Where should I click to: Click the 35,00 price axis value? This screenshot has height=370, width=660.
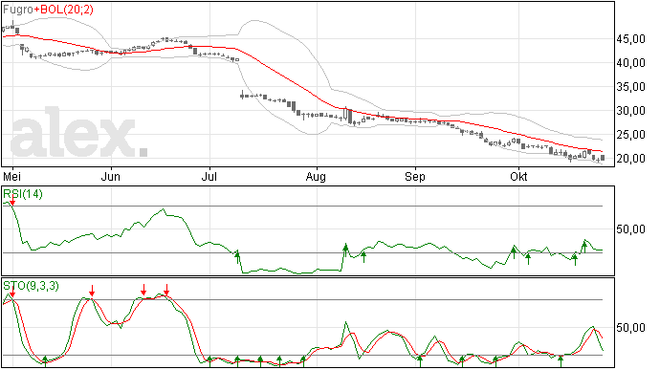[x=631, y=87]
